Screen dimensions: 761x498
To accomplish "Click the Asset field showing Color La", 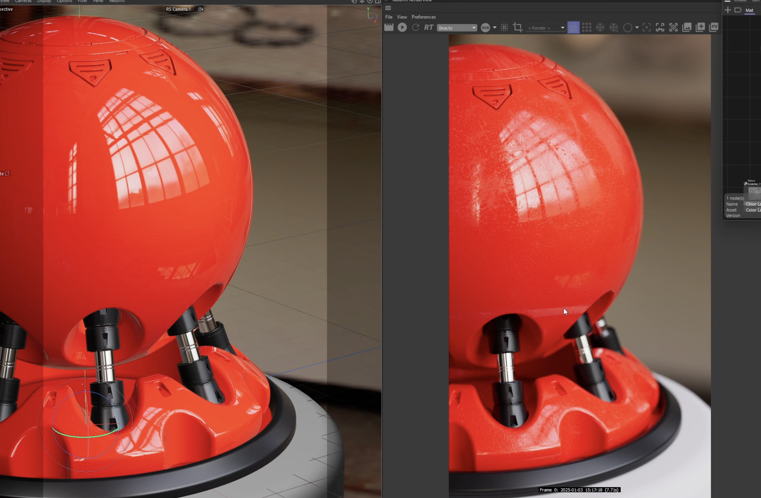I will (x=753, y=210).
